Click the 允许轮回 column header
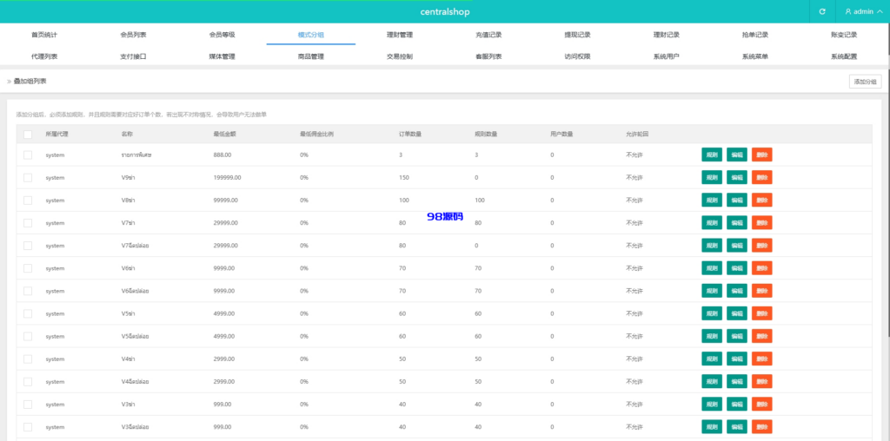Screen dimensions: 890x441 637,135
